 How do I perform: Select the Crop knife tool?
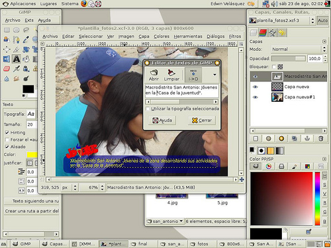click(17, 49)
